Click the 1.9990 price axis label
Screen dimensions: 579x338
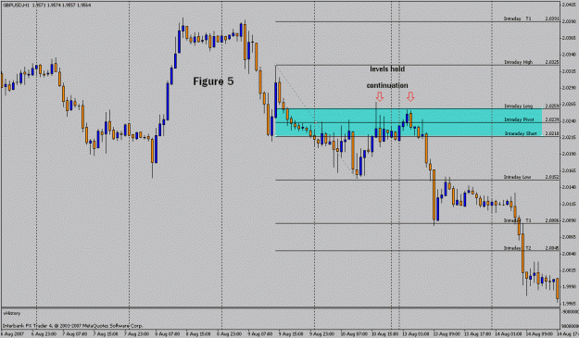click(x=569, y=287)
